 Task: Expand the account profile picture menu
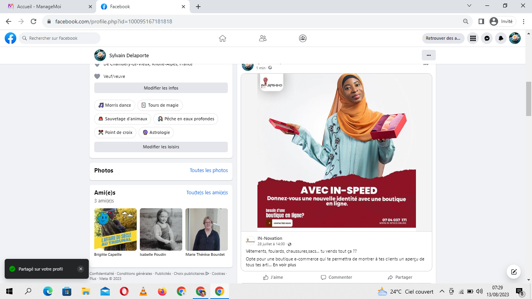[515, 38]
